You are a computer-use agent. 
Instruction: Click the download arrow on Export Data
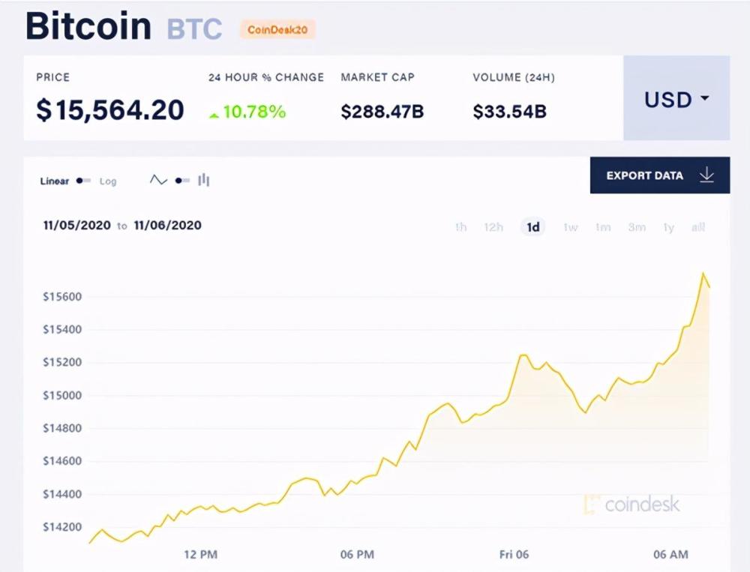706,175
